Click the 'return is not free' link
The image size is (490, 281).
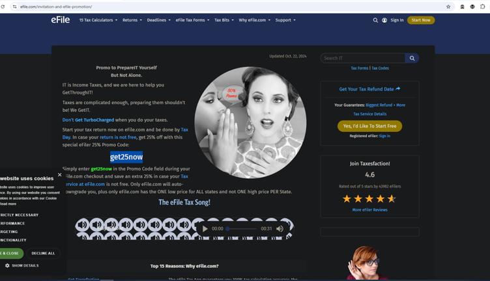[x=118, y=137]
